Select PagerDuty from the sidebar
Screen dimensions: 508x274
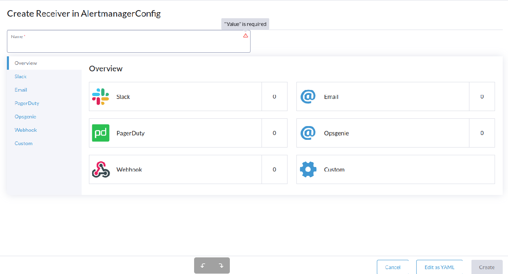tap(26, 103)
